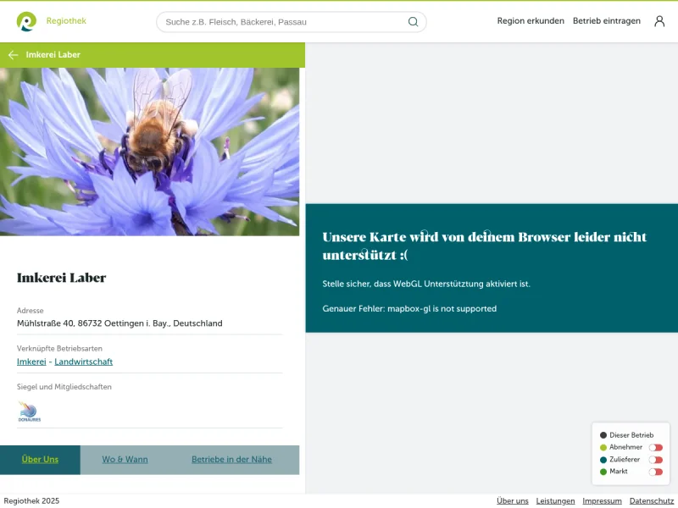Switch to the Über Uns tab

coord(40,460)
